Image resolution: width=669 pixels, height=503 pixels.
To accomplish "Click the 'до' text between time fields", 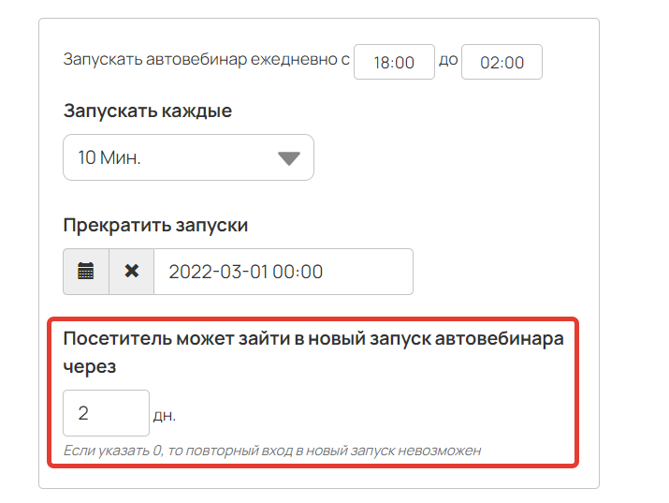I will [448, 60].
